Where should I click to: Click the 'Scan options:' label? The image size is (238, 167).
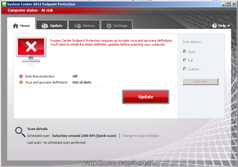[x=192, y=42]
